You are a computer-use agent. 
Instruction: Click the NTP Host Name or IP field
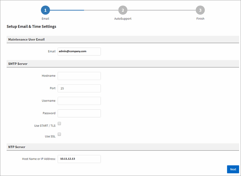pyautogui.click(x=79, y=159)
